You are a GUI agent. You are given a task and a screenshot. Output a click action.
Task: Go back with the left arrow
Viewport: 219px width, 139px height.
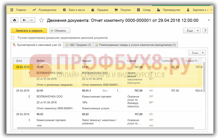point(25,20)
